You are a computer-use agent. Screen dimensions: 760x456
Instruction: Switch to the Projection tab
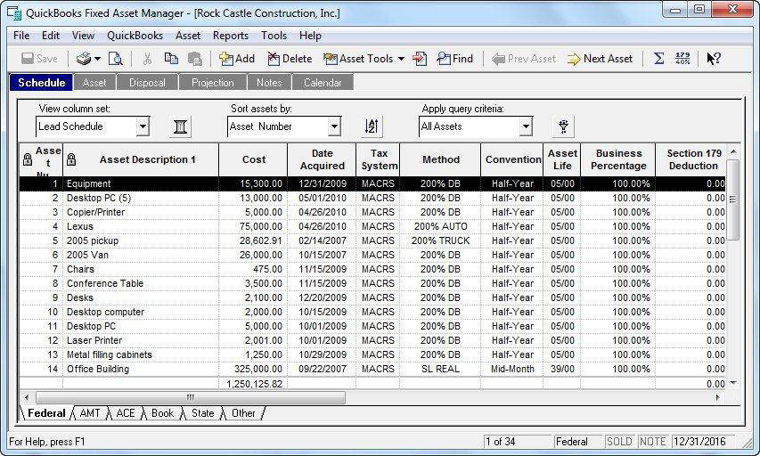(x=213, y=82)
